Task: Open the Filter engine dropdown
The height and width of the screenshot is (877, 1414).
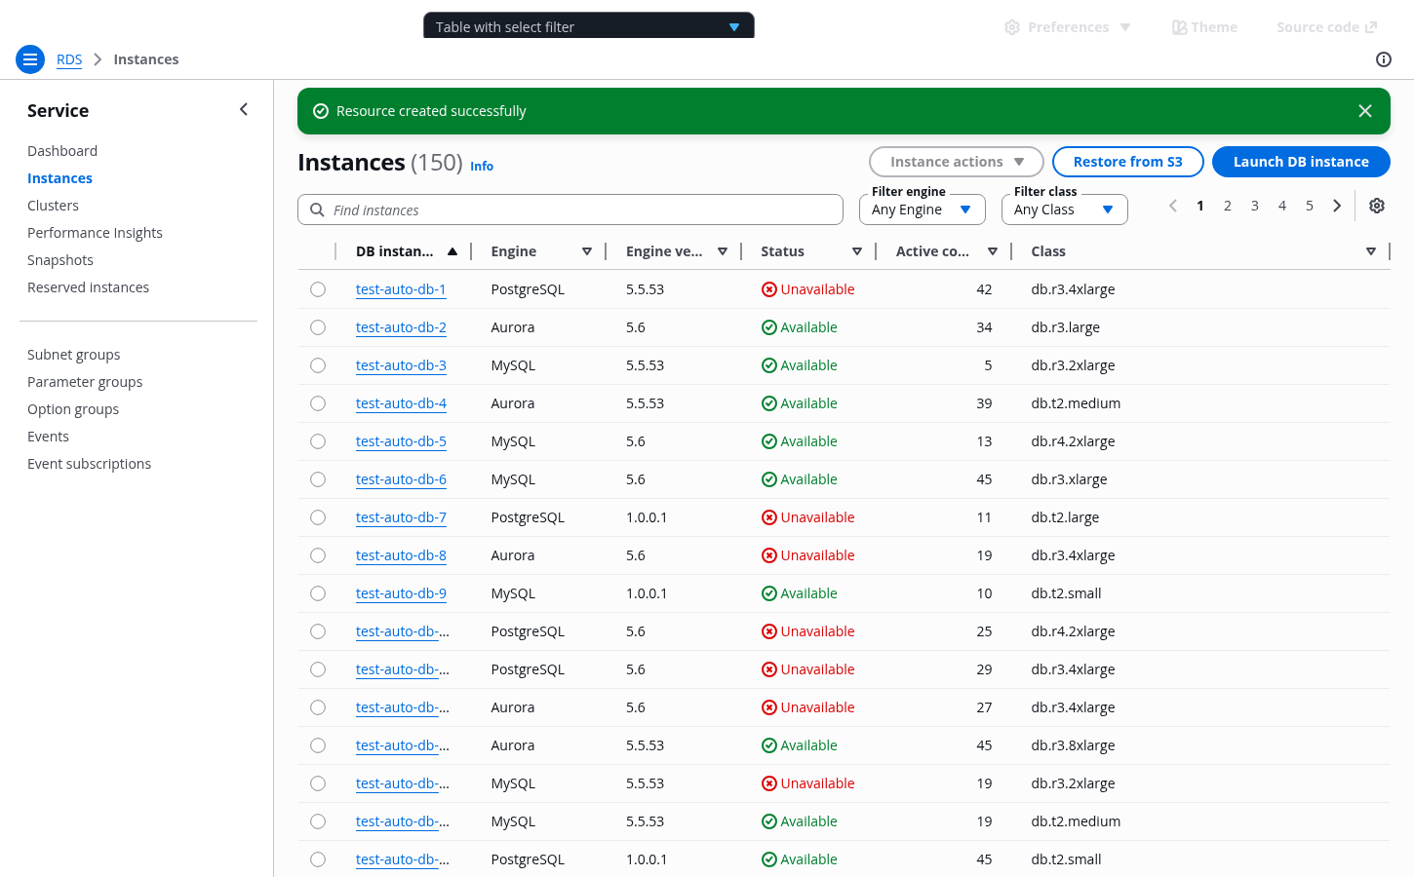Action: pos(922,210)
